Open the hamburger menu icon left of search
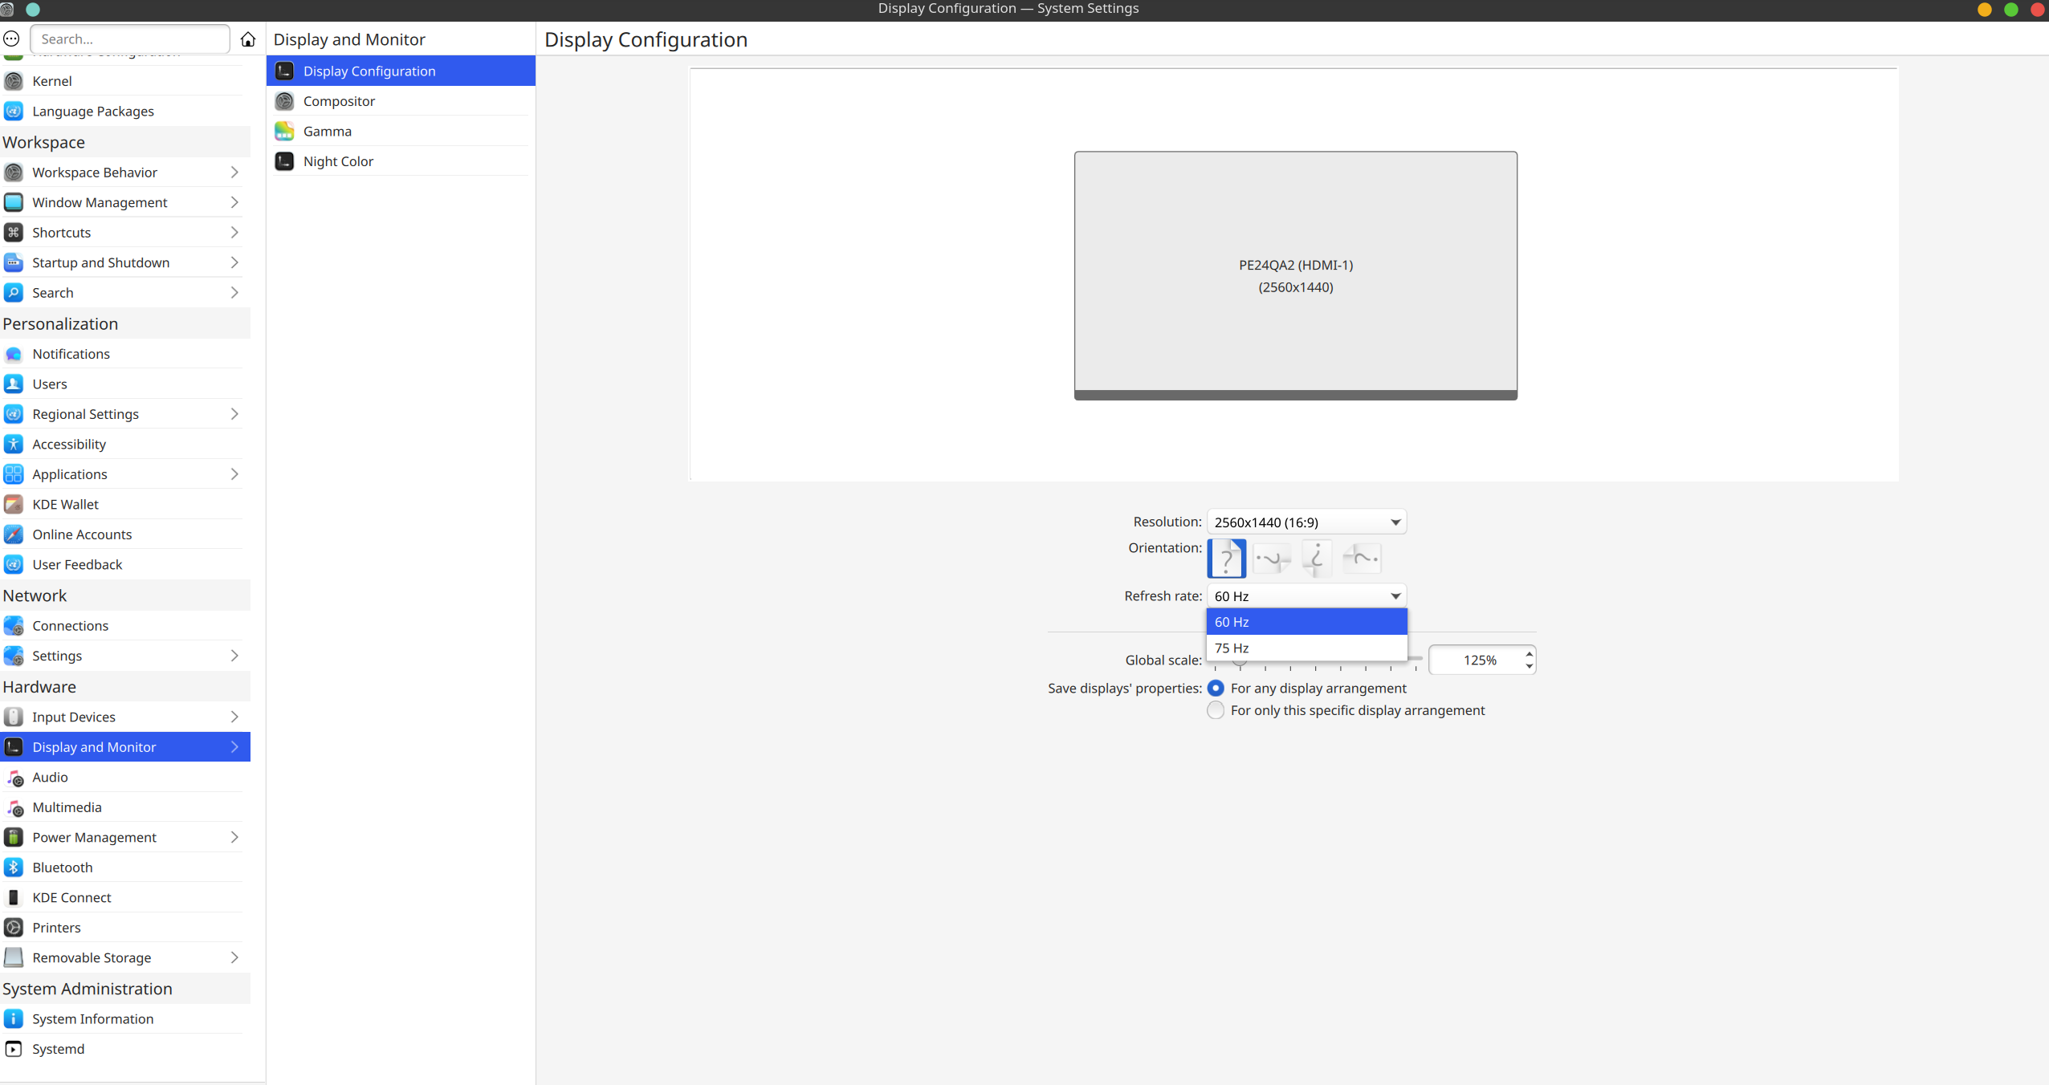This screenshot has width=2049, height=1085. 11,39
